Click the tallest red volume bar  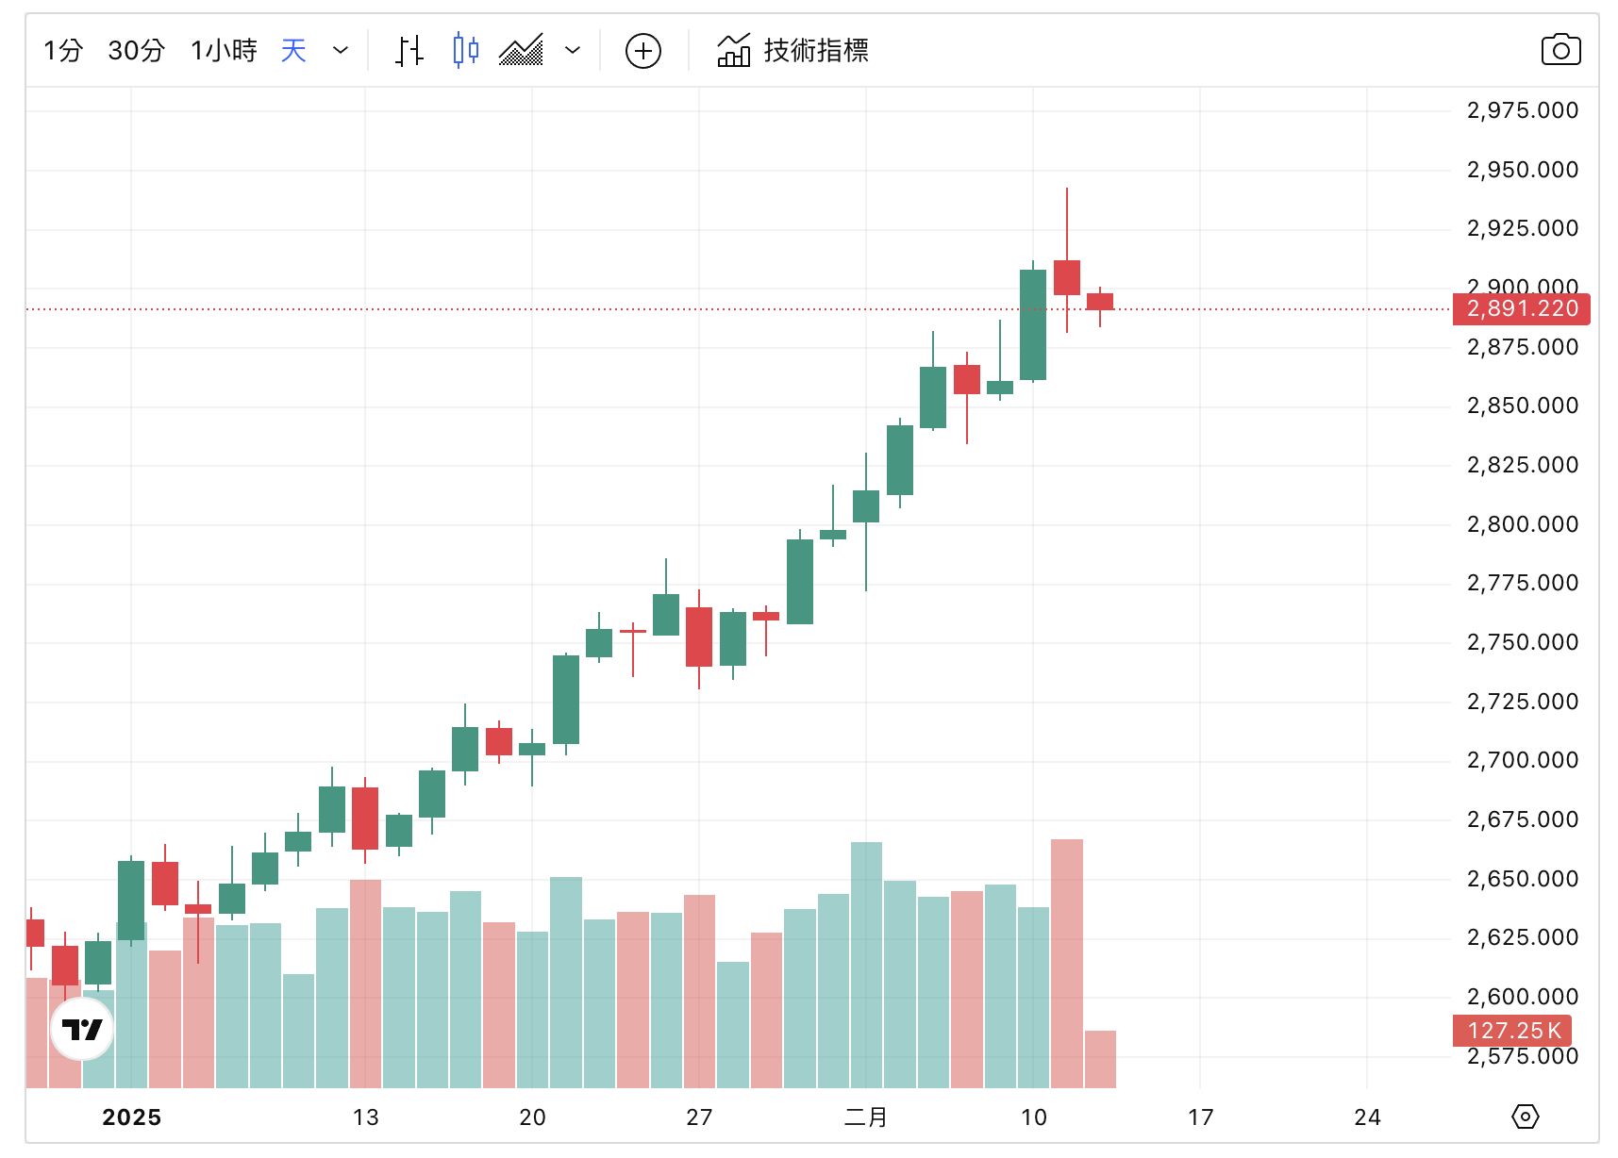[x=1066, y=962]
